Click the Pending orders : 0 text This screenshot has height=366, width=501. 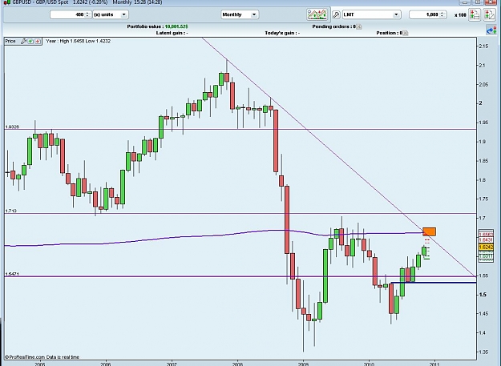[x=334, y=26]
